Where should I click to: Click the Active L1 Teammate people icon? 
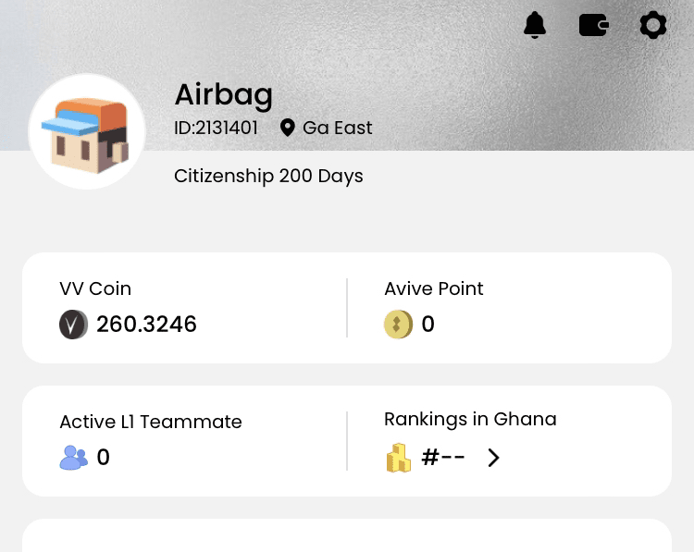pos(73,457)
